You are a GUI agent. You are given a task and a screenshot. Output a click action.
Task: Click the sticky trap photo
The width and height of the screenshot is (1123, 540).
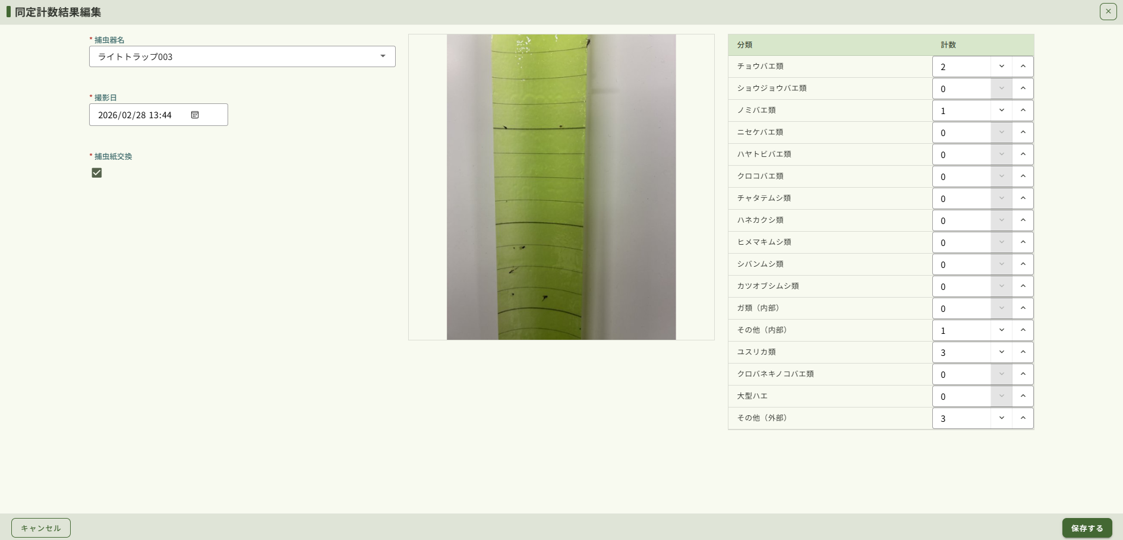pyautogui.click(x=561, y=187)
